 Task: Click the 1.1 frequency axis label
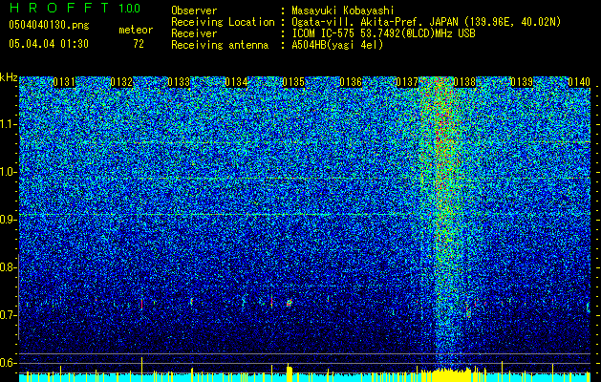point(8,124)
